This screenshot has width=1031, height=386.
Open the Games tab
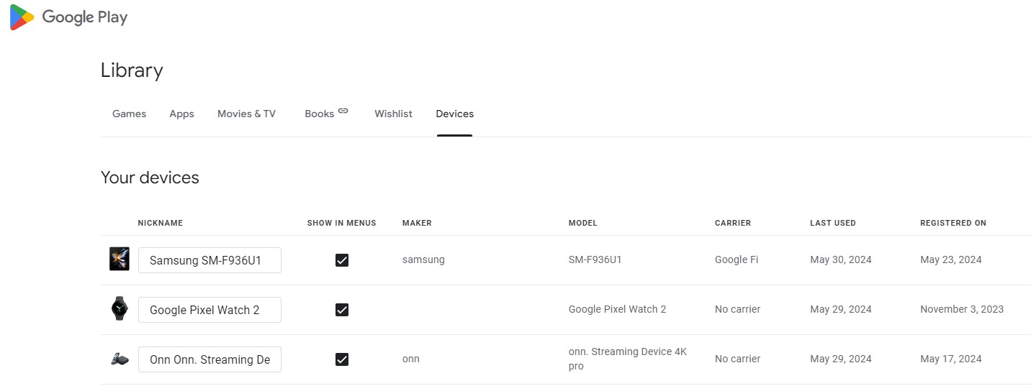pyautogui.click(x=129, y=114)
